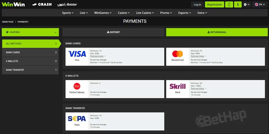
Task: Select the Visa card logo
Action: 77,54
